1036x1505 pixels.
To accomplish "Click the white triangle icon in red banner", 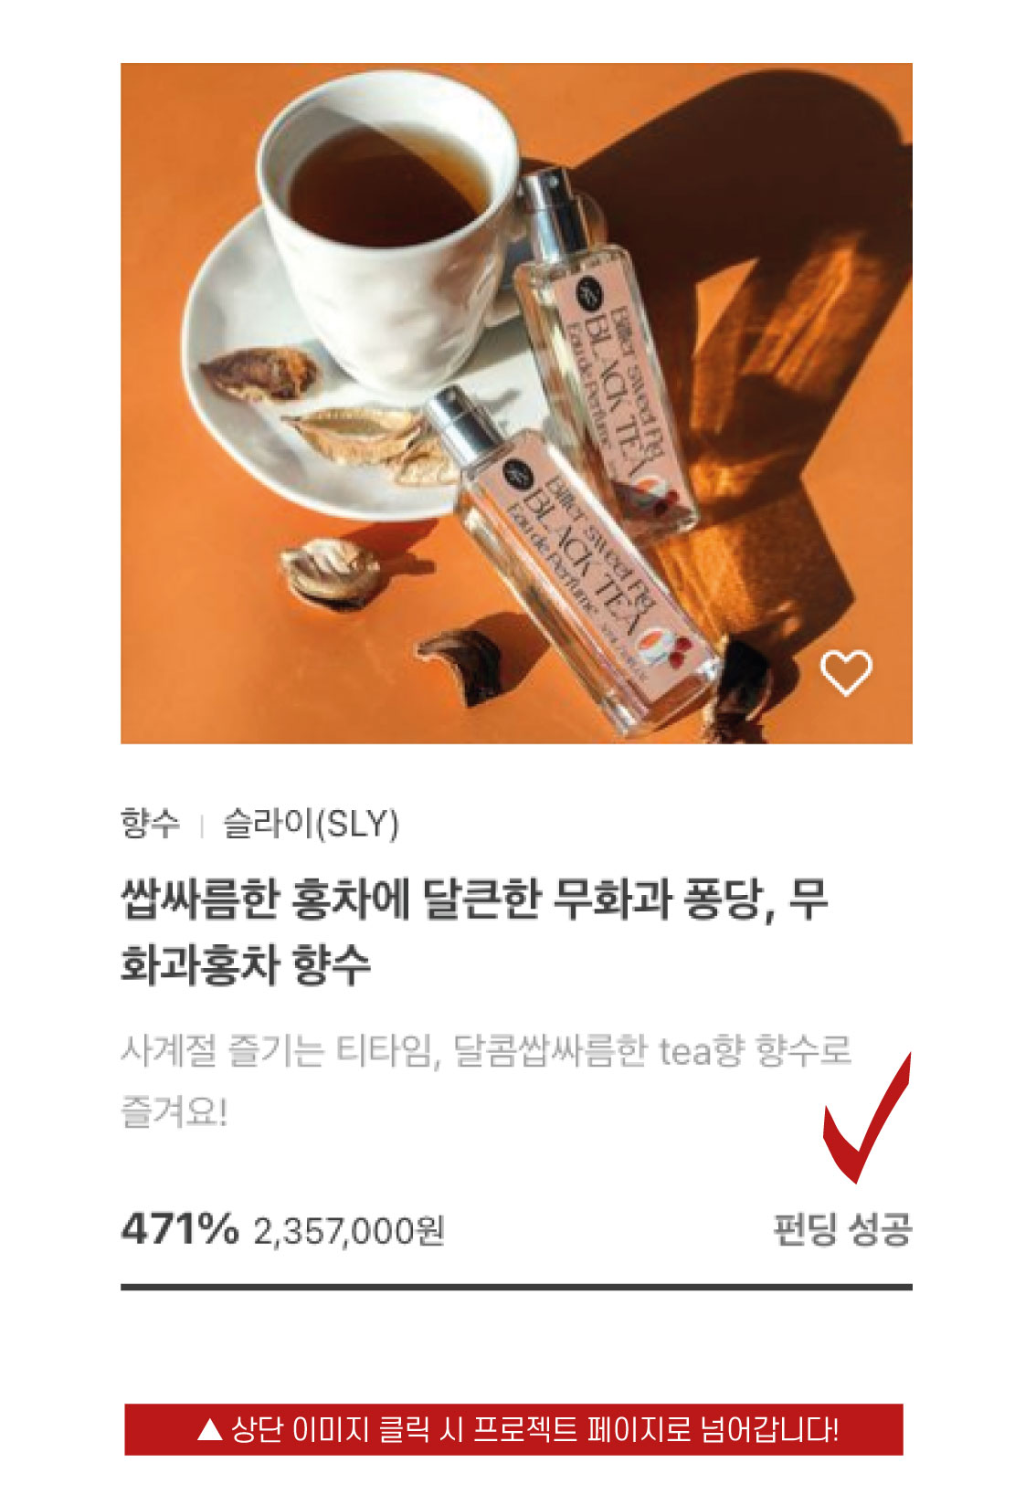I will point(210,1429).
